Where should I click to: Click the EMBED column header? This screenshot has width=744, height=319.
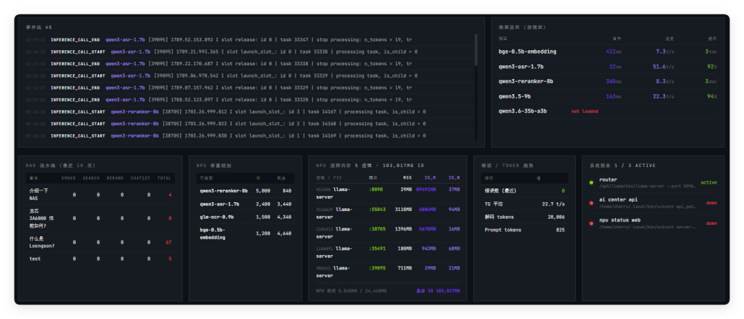point(68,178)
